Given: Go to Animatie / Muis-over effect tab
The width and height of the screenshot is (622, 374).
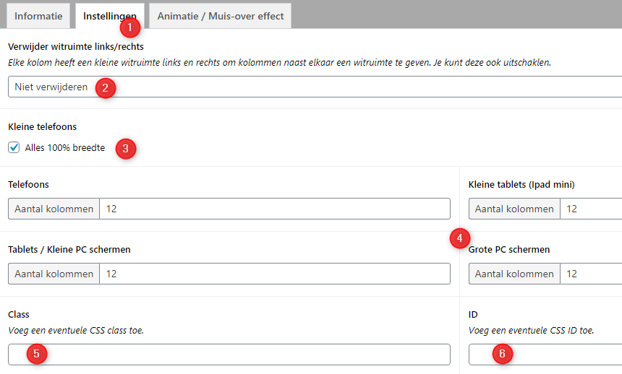Looking at the screenshot, I should tap(220, 16).
